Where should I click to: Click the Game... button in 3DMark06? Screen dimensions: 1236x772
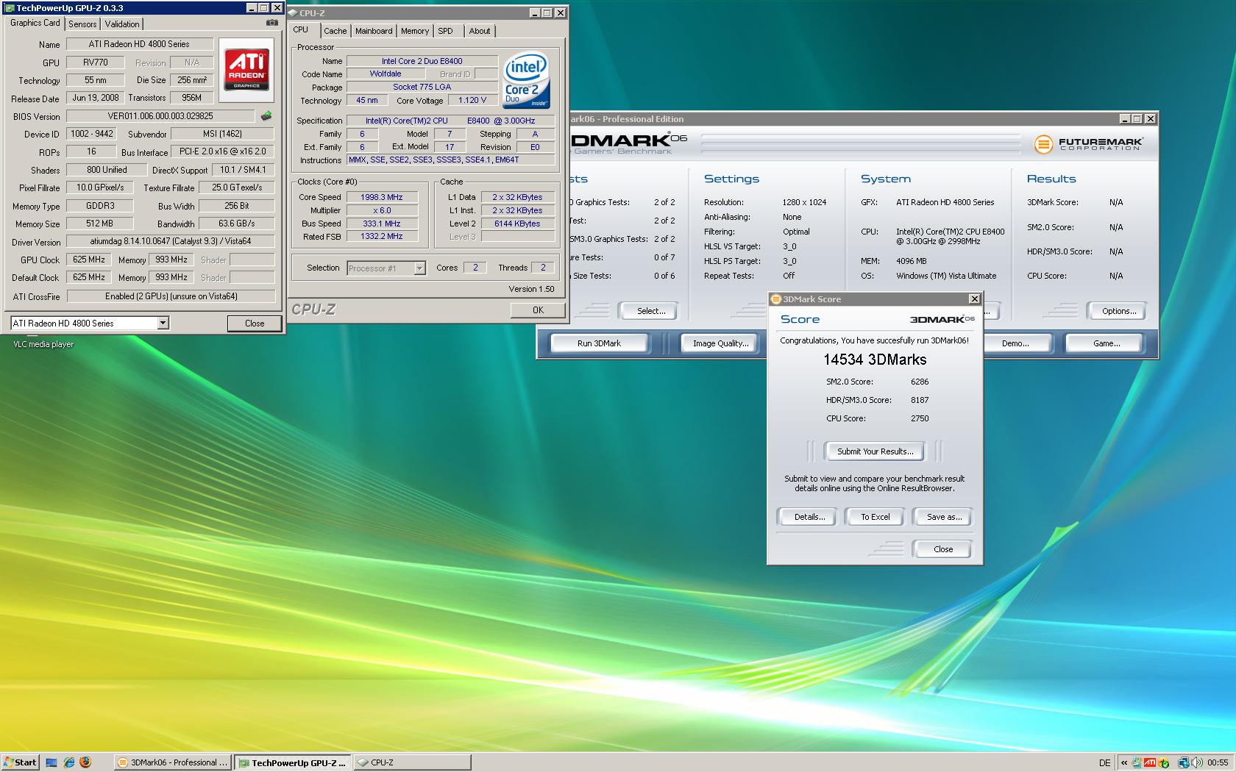tap(1107, 343)
